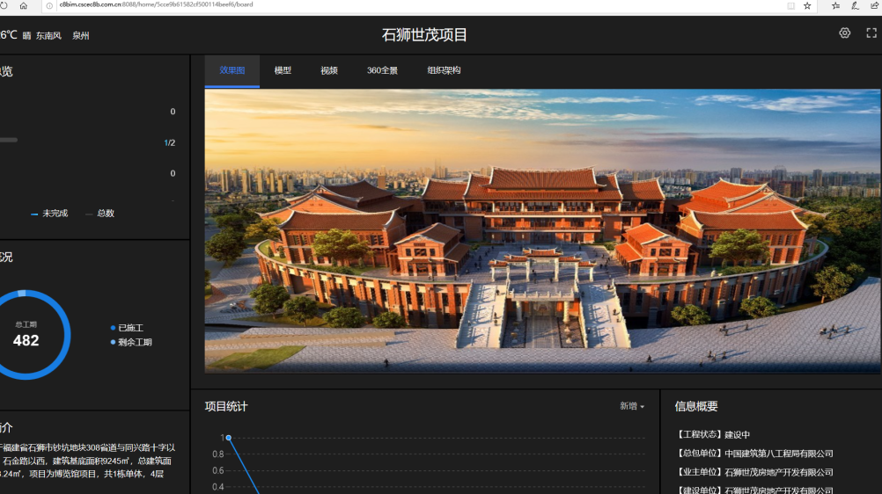Click the 项目统计 panel heading
This screenshot has height=494, width=882.
click(226, 406)
